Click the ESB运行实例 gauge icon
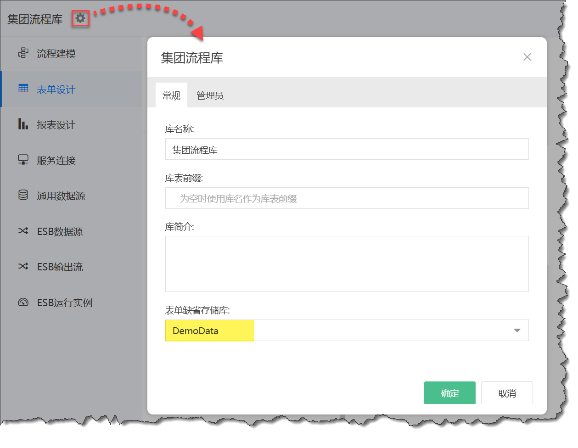 (x=23, y=302)
